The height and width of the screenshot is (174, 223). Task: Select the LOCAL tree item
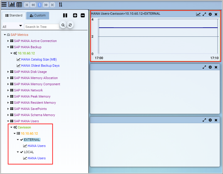pos(29,152)
